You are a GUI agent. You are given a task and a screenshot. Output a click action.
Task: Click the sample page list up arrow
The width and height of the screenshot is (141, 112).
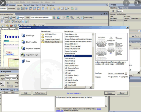point(93,34)
